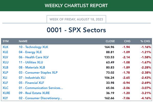The height and width of the screenshot is (102, 153).
Task: Open the XLE symbol link
Action: [x=5, y=52]
